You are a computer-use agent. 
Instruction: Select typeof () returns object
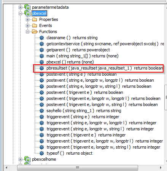[x=70, y=153]
